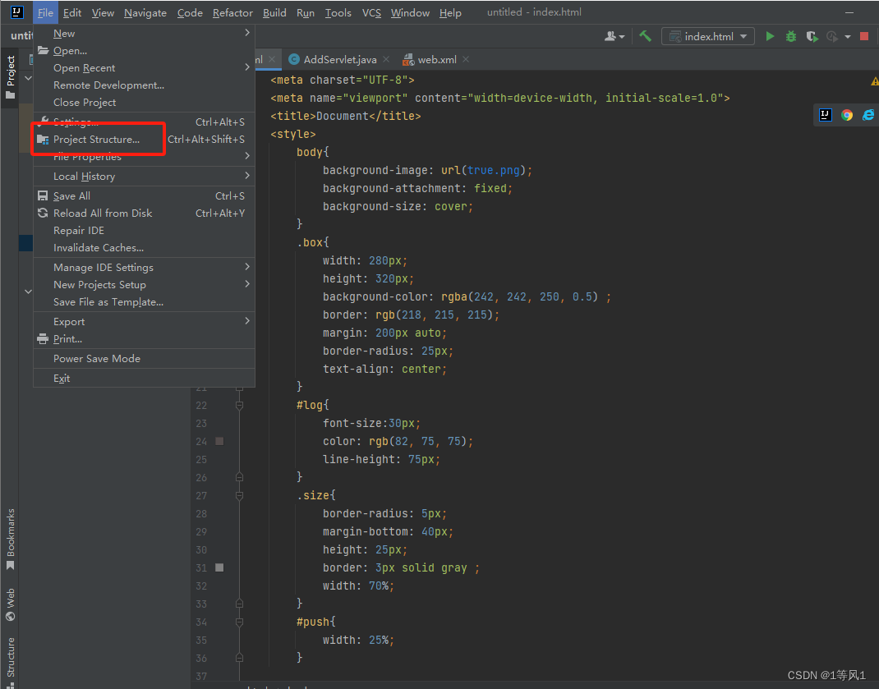Stop the process with red square
The image size is (879, 689).
click(x=864, y=36)
